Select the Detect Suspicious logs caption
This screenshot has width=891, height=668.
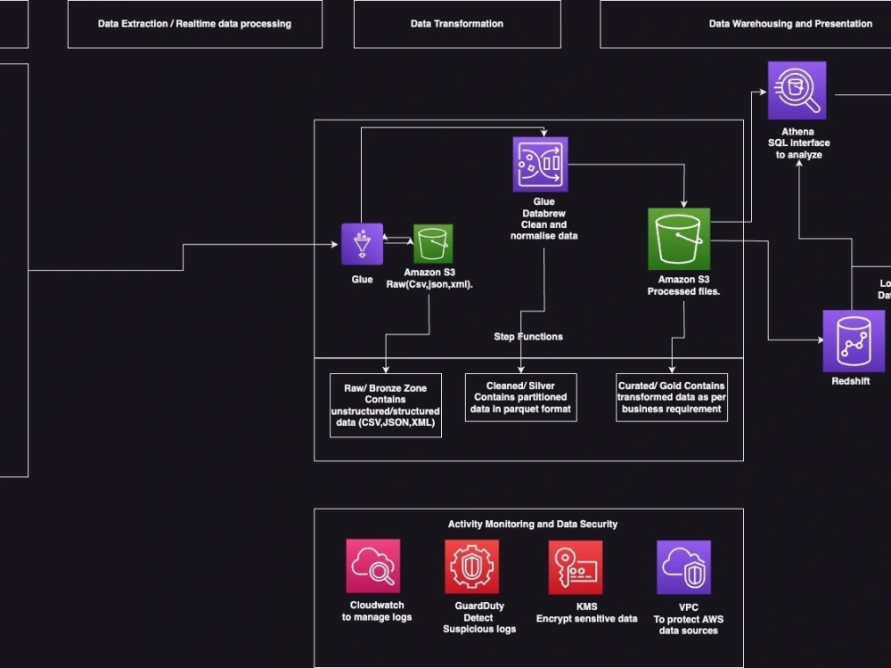click(479, 622)
